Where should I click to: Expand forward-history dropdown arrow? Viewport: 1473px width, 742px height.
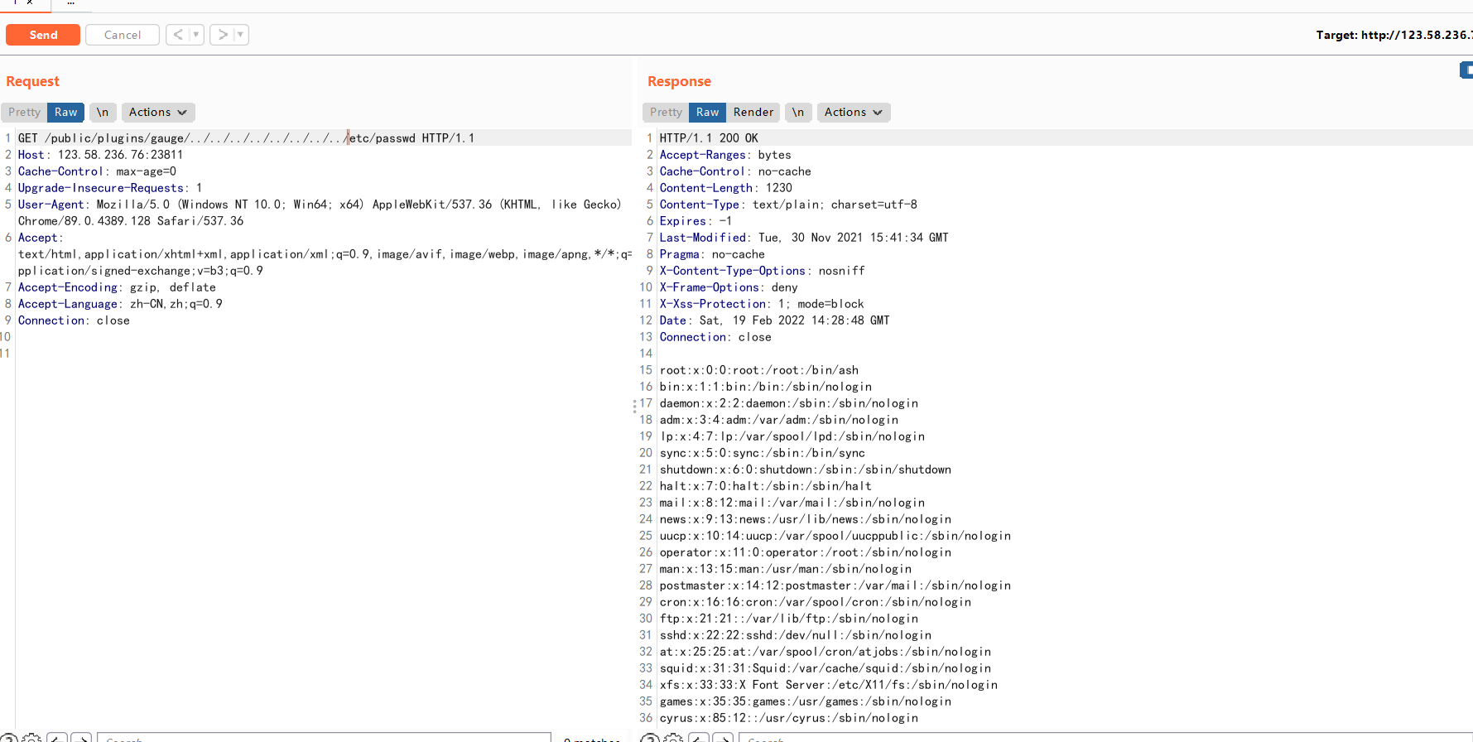click(241, 35)
